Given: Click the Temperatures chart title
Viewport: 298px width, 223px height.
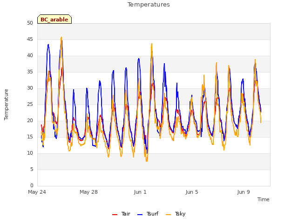Looking at the screenshot, I should 149,5.
